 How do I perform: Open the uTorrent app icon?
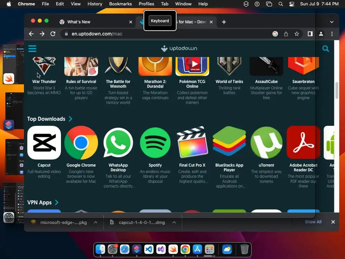click(266, 143)
